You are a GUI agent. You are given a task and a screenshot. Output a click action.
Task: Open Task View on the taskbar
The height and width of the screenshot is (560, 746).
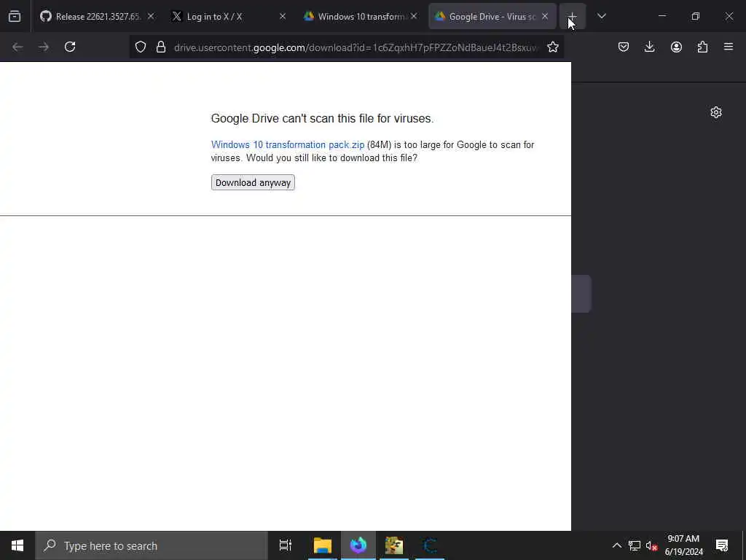coord(286,545)
